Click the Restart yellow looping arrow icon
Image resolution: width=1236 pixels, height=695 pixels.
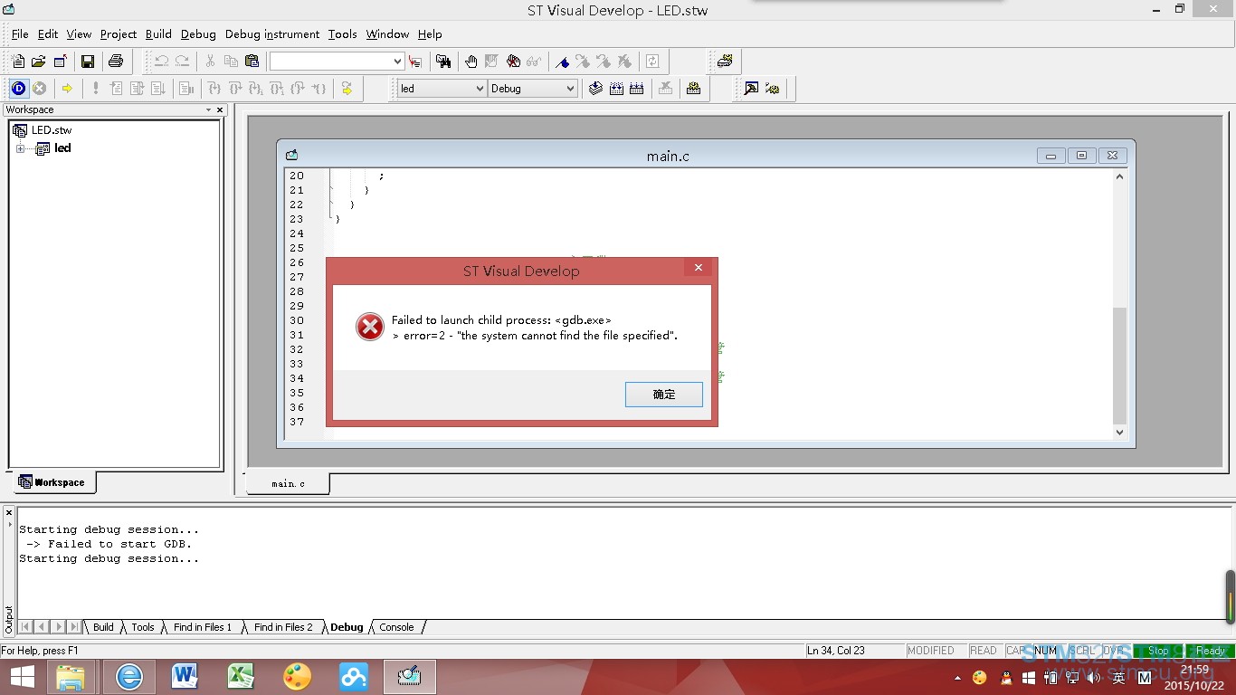click(x=346, y=88)
